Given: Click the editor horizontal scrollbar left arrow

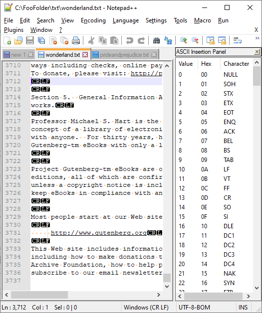Looking at the screenshot, I should [x=7, y=295].
